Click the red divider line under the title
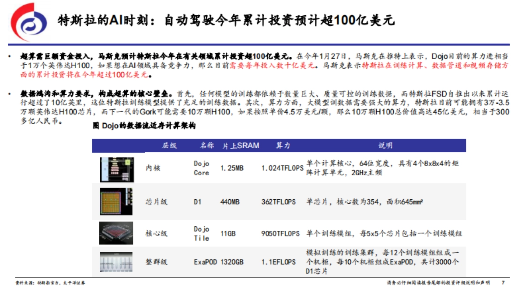The width and height of the screenshot is (525, 295). click(x=262, y=43)
